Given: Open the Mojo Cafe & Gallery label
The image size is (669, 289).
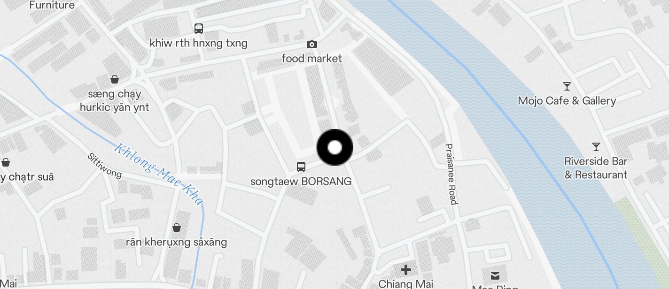Looking at the screenshot, I should tap(567, 101).
